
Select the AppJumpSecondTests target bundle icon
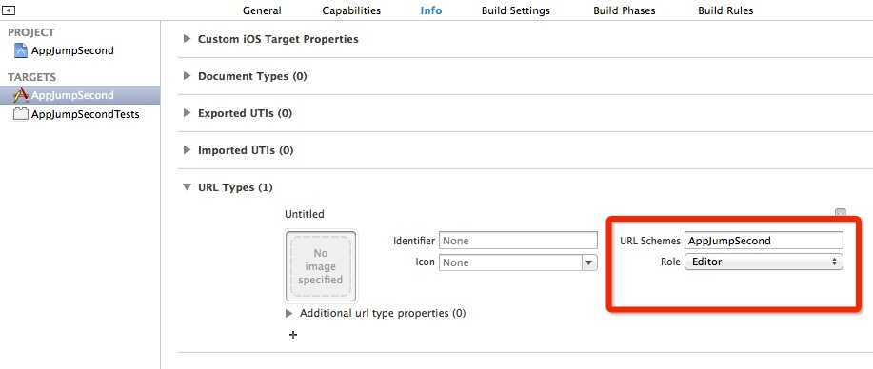(21, 115)
